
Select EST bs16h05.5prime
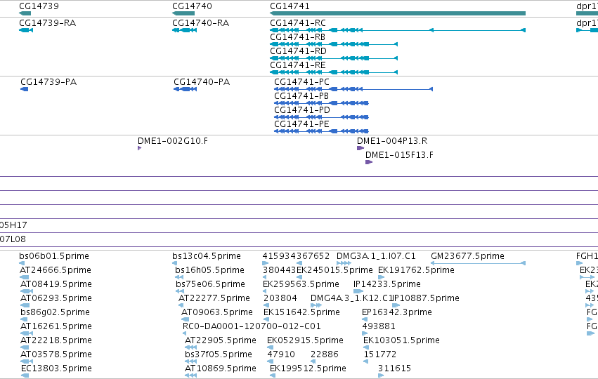(x=210, y=270)
